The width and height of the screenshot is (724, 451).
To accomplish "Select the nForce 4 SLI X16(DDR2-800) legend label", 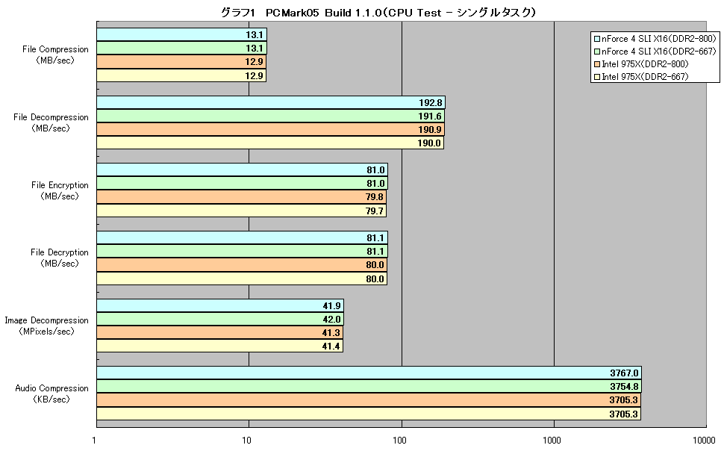I will tap(659, 39).
